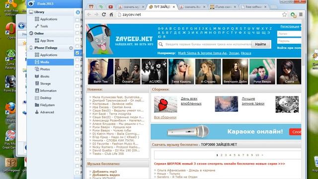Screen dimensions: 318x179
Task: Open the Руки Вверх artist thumbnail
Action: [x=262, y=72]
